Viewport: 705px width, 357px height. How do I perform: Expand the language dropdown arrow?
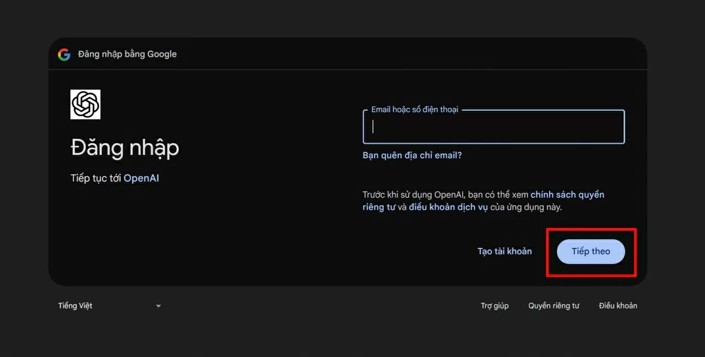pyautogui.click(x=158, y=306)
